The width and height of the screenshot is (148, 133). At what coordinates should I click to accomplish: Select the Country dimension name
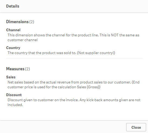[13, 48]
